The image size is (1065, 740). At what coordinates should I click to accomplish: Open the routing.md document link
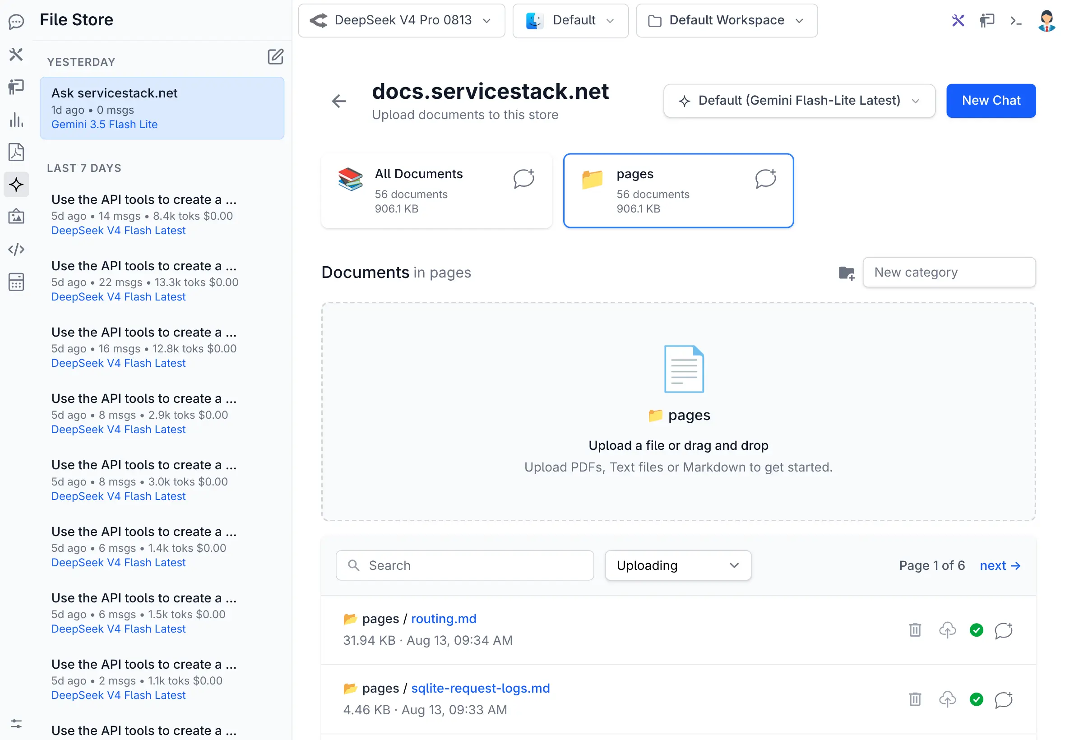[x=444, y=619]
